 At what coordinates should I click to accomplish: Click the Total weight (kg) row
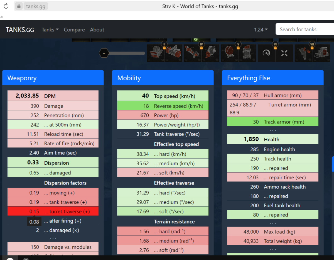click(273, 241)
